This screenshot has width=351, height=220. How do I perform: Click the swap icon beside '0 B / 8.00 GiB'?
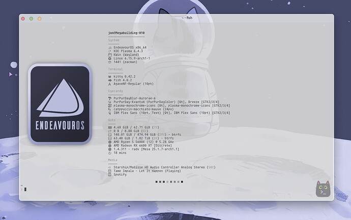point(110,131)
